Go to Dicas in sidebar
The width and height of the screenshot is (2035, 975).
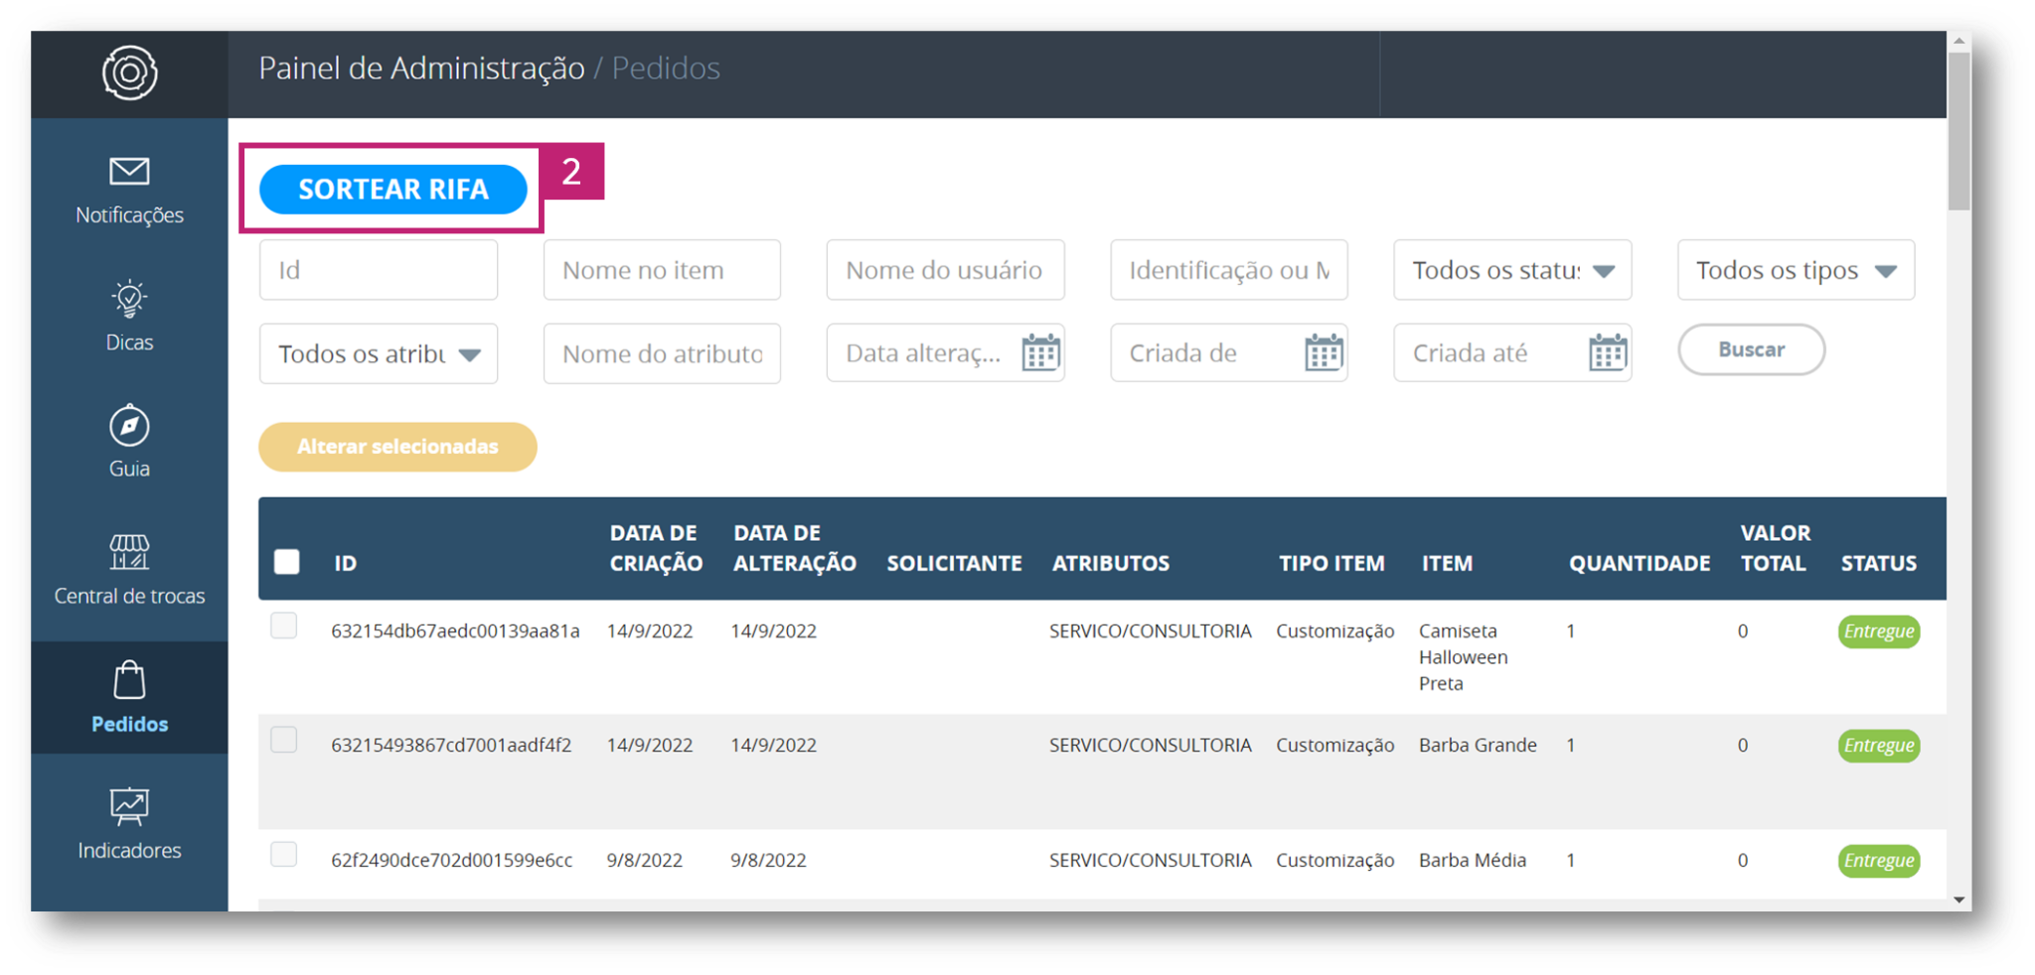click(129, 343)
